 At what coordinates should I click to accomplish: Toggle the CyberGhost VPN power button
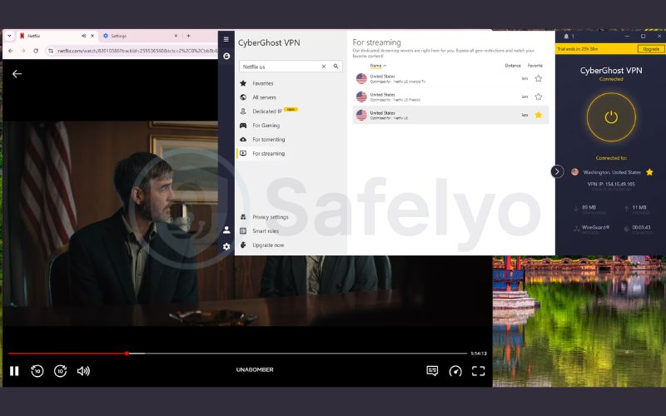pos(611,117)
